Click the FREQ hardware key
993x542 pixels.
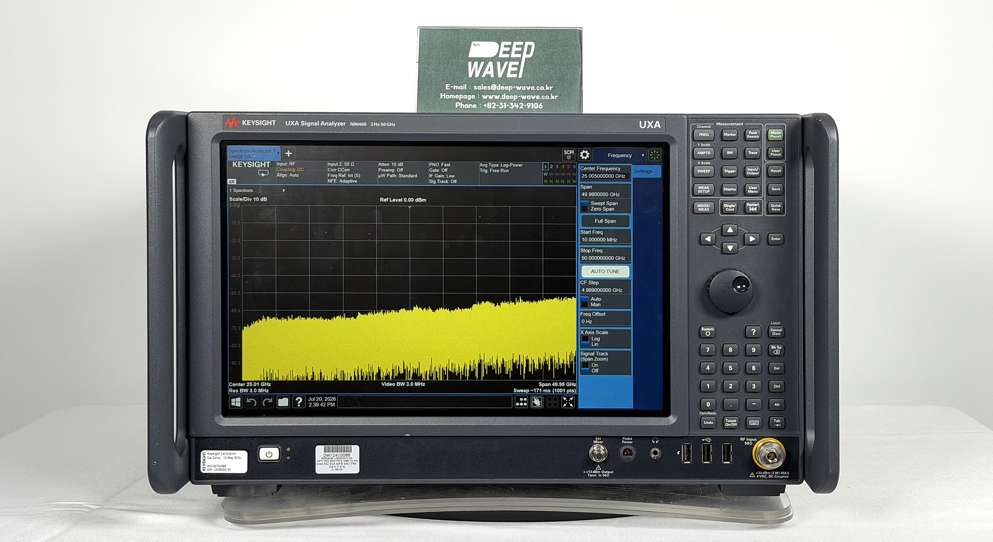[x=704, y=135]
